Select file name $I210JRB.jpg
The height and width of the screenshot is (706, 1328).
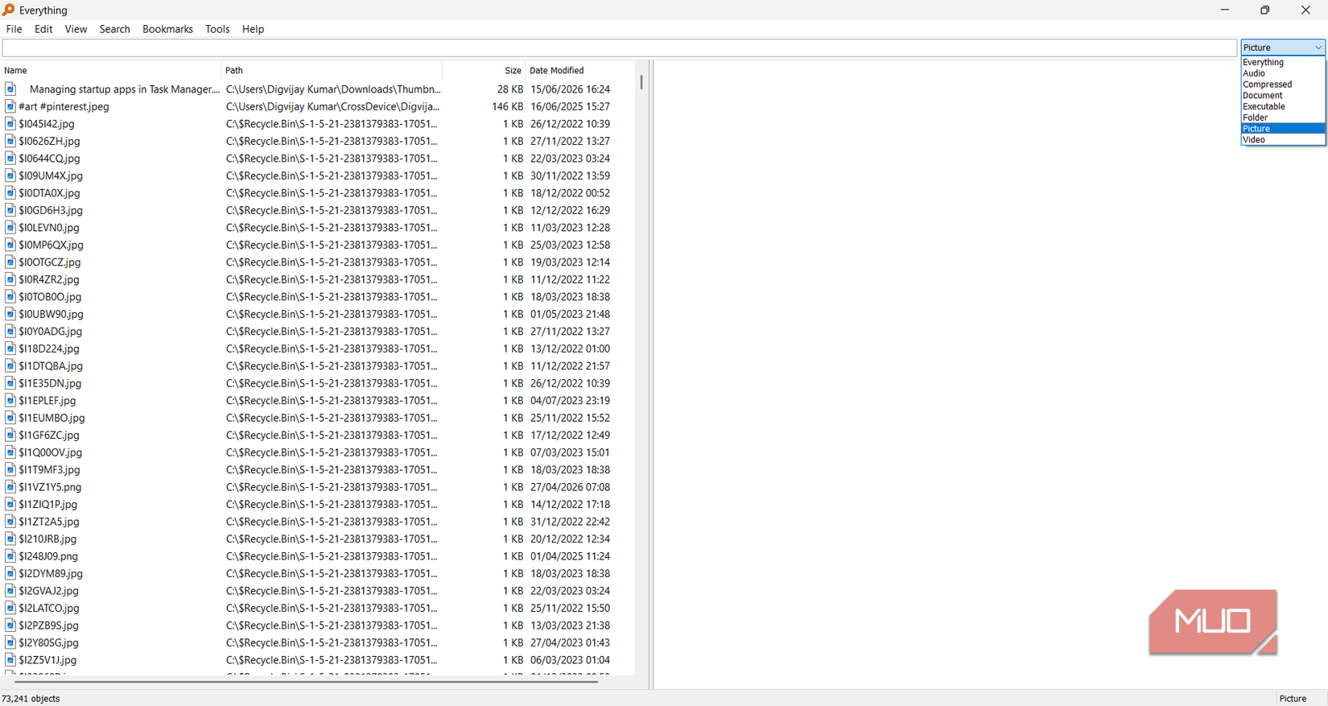(x=47, y=539)
